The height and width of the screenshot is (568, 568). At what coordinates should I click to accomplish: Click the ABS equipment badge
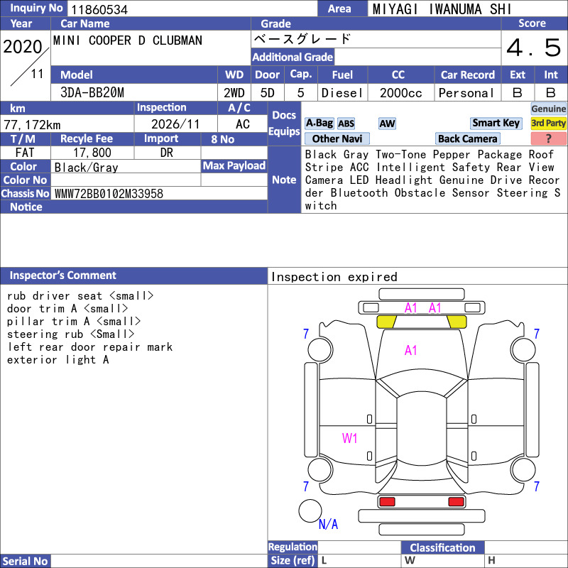[346, 124]
